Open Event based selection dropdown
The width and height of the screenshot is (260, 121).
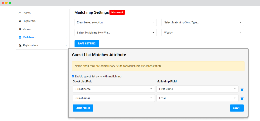[x=115, y=22]
